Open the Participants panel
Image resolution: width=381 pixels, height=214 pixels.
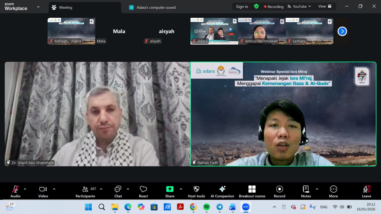tap(85, 191)
